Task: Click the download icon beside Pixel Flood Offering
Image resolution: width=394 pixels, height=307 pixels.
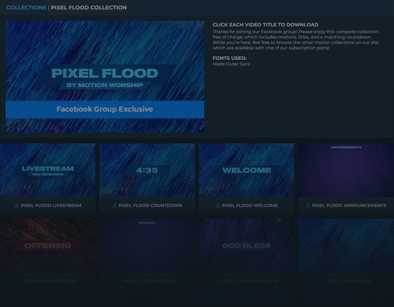Action: [20, 281]
